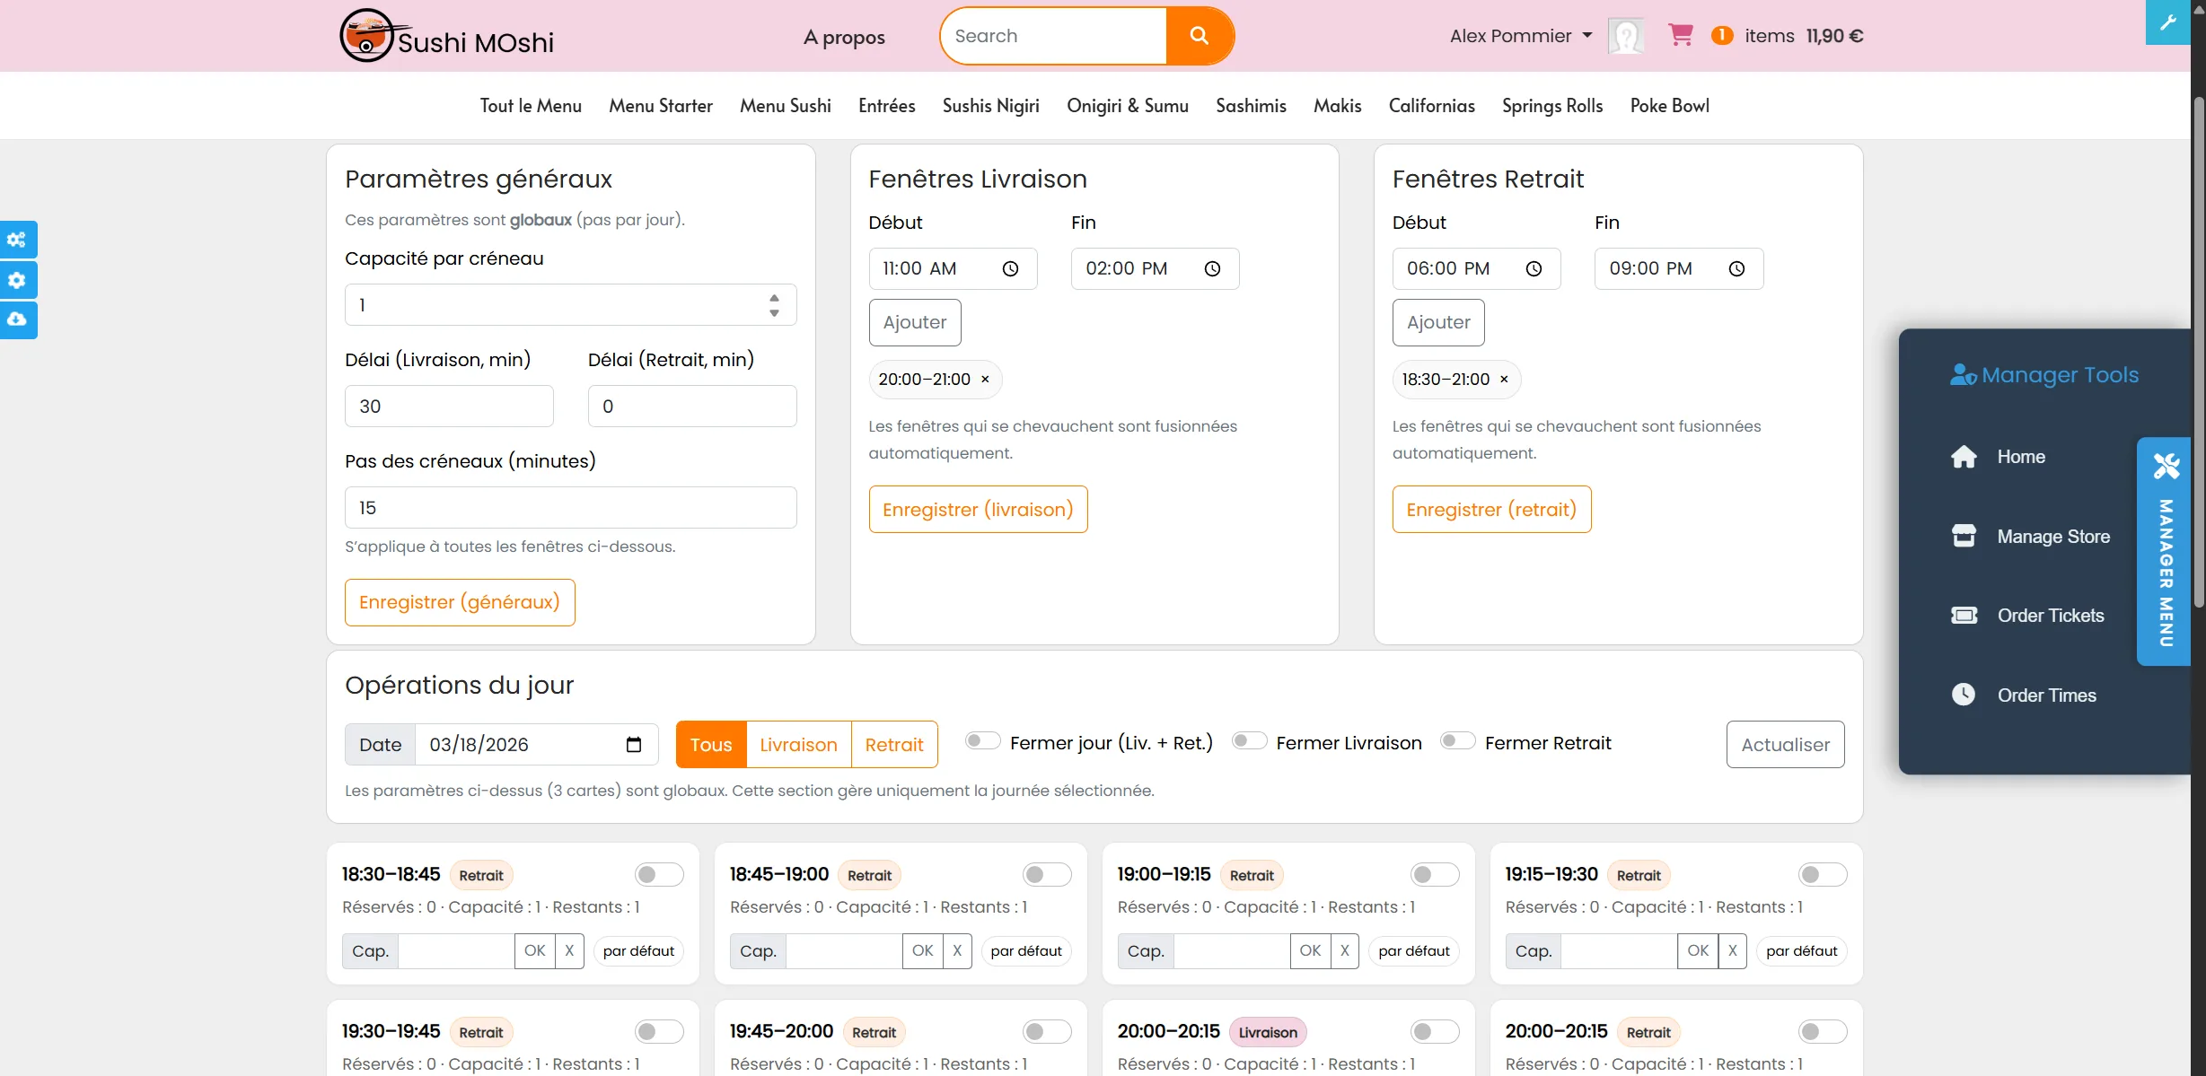Click Enregistrer (livraison) button
This screenshot has width=2206, height=1076.
pyautogui.click(x=978, y=509)
